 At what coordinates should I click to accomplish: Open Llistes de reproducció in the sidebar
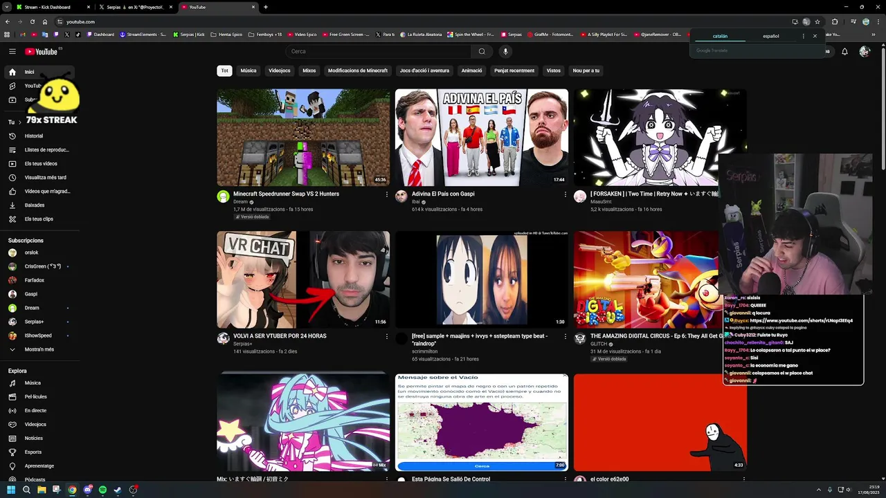[x=39, y=150]
